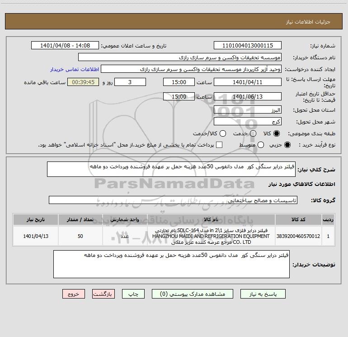
Task: Click the quantity cell 50
Action: coord(80,236)
